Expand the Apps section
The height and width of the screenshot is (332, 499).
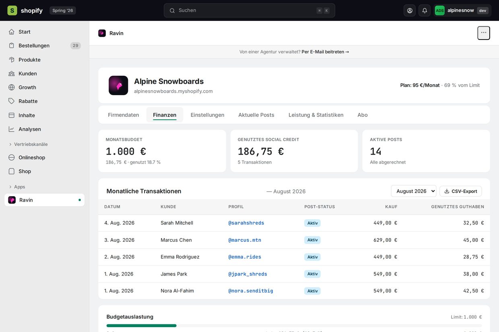(17, 187)
